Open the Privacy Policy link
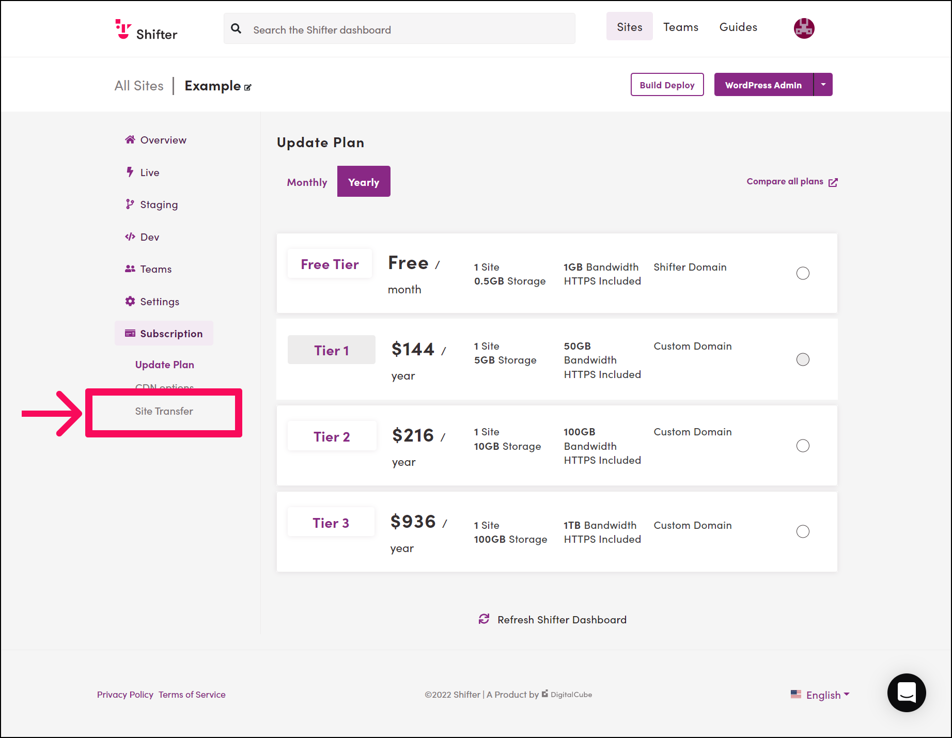 pos(125,695)
